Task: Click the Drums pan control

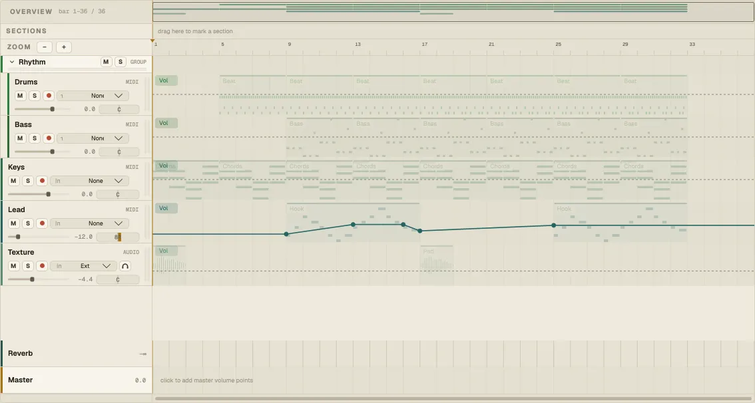Action: 119,109
